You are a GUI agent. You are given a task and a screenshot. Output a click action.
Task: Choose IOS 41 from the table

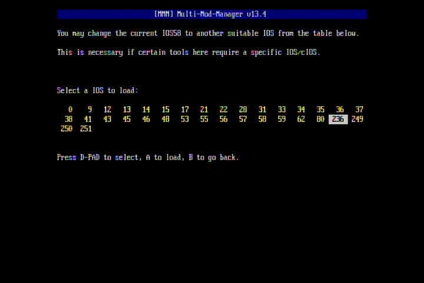(x=88, y=119)
